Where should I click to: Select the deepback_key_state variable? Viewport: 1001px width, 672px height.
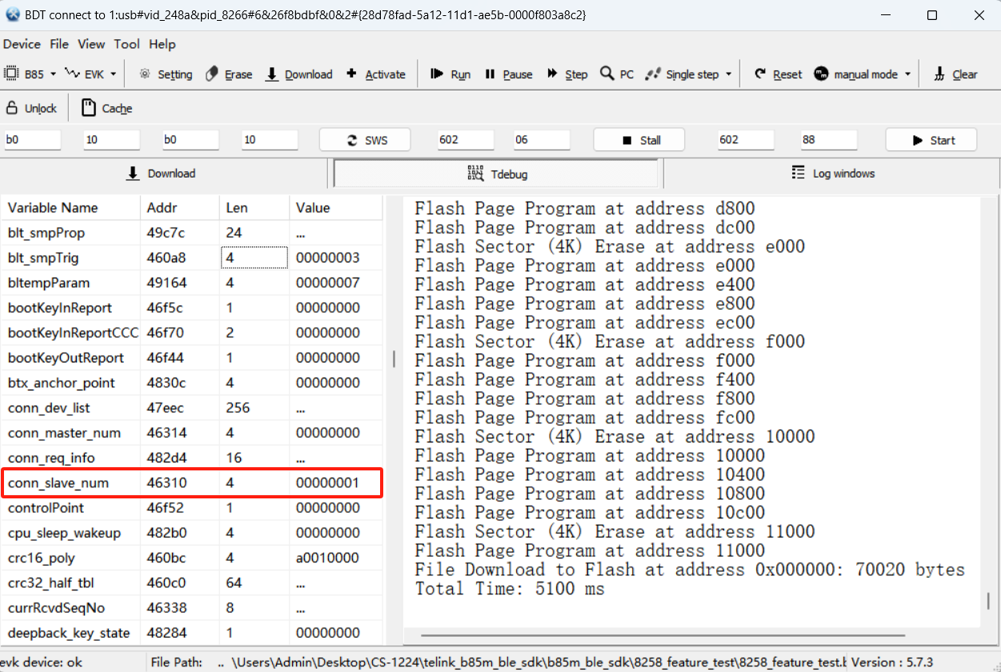pos(69,632)
